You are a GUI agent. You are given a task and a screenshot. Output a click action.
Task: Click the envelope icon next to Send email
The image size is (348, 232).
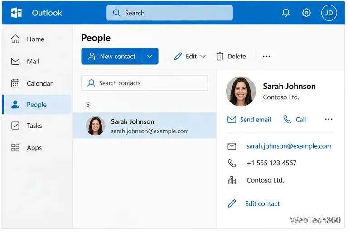click(232, 120)
